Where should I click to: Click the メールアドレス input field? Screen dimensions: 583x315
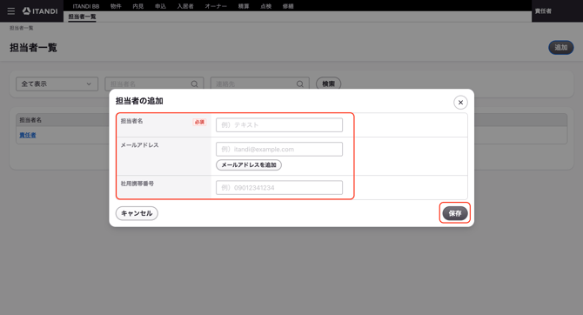coord(279,149)
